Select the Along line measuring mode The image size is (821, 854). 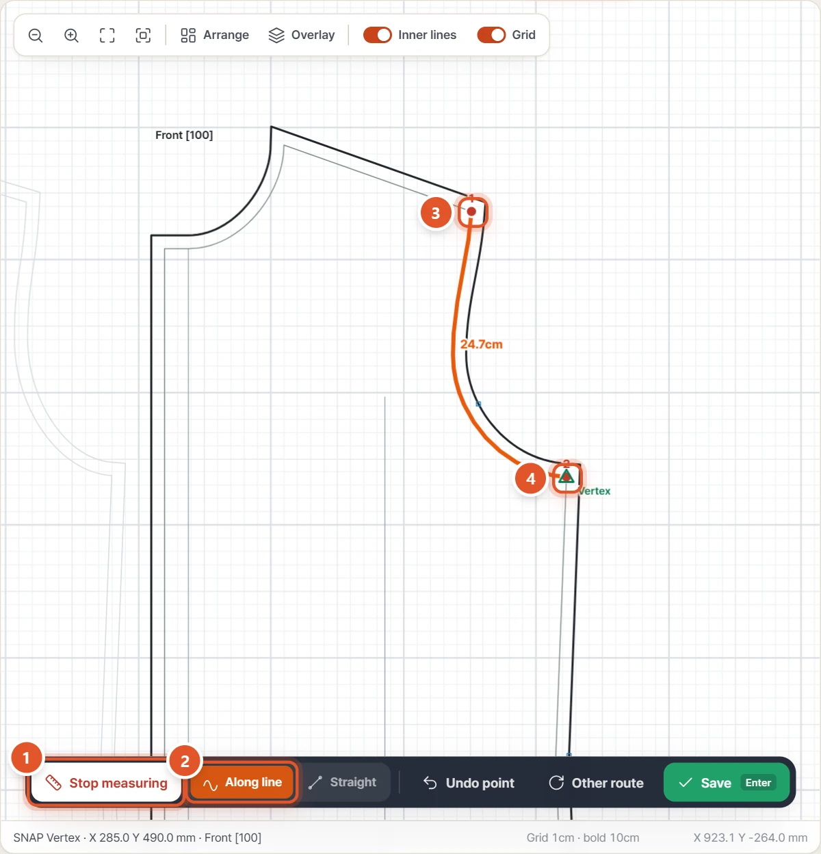point(242,782)
